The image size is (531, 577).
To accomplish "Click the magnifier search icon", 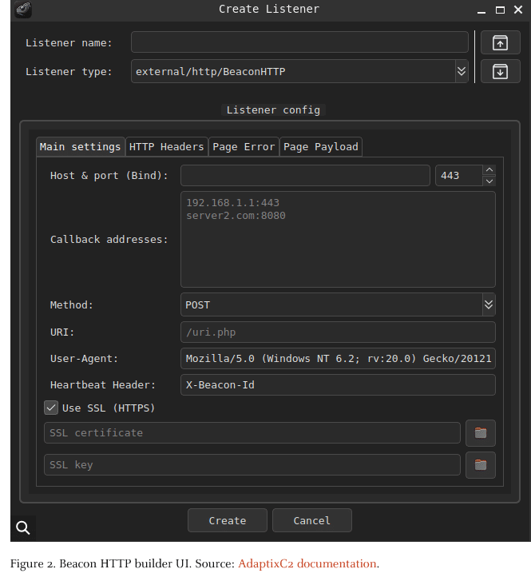I will [23, 527].
